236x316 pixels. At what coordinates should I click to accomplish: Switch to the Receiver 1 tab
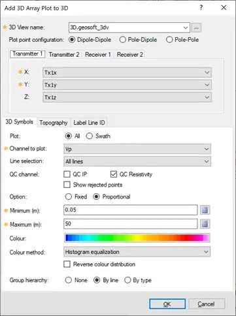tap(98, 54)
